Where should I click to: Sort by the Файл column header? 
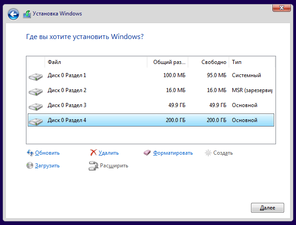pos(96,62)
